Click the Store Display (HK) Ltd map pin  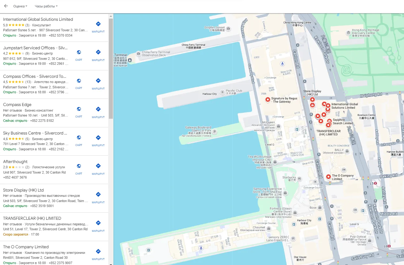(313, 99)
